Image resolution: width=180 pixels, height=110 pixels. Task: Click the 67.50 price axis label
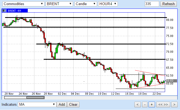(x=170, y=60)
